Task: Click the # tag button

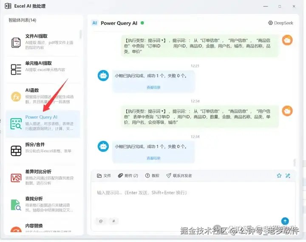Action: coord(113,221)
